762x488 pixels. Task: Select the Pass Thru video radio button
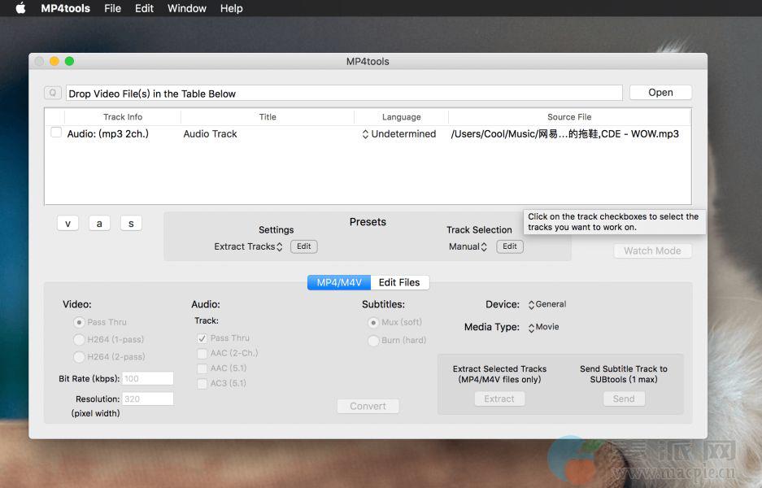click(80, 322)
